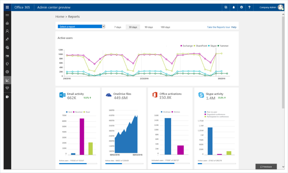The width and height of the screenshot is (288, 173).
Task: Open the help question mark
Action: [249, 7]
